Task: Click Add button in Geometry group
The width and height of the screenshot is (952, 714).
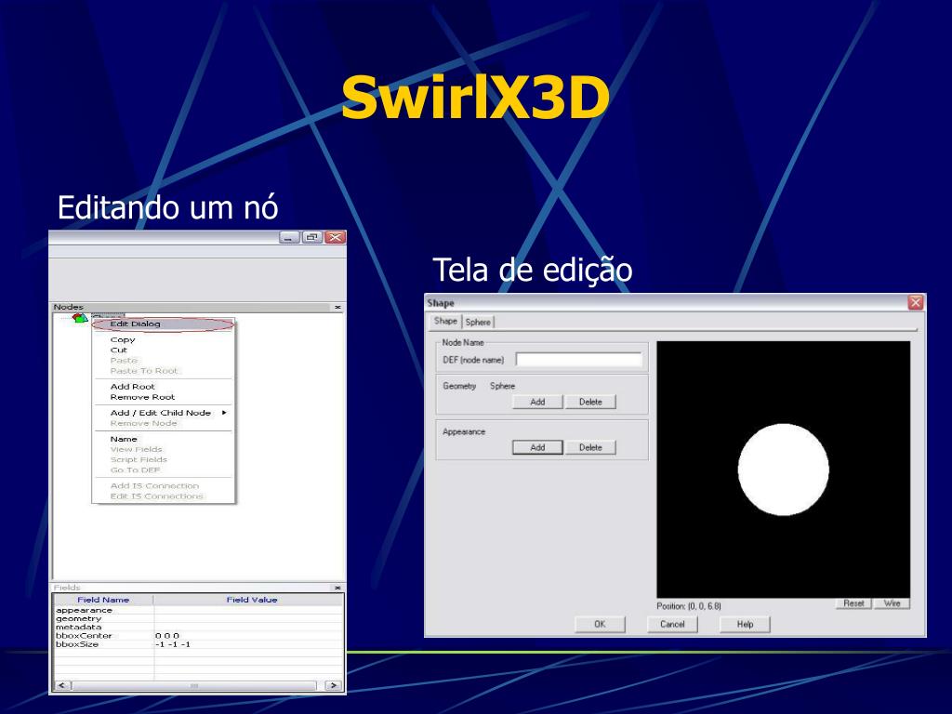Action: point(537,402)
